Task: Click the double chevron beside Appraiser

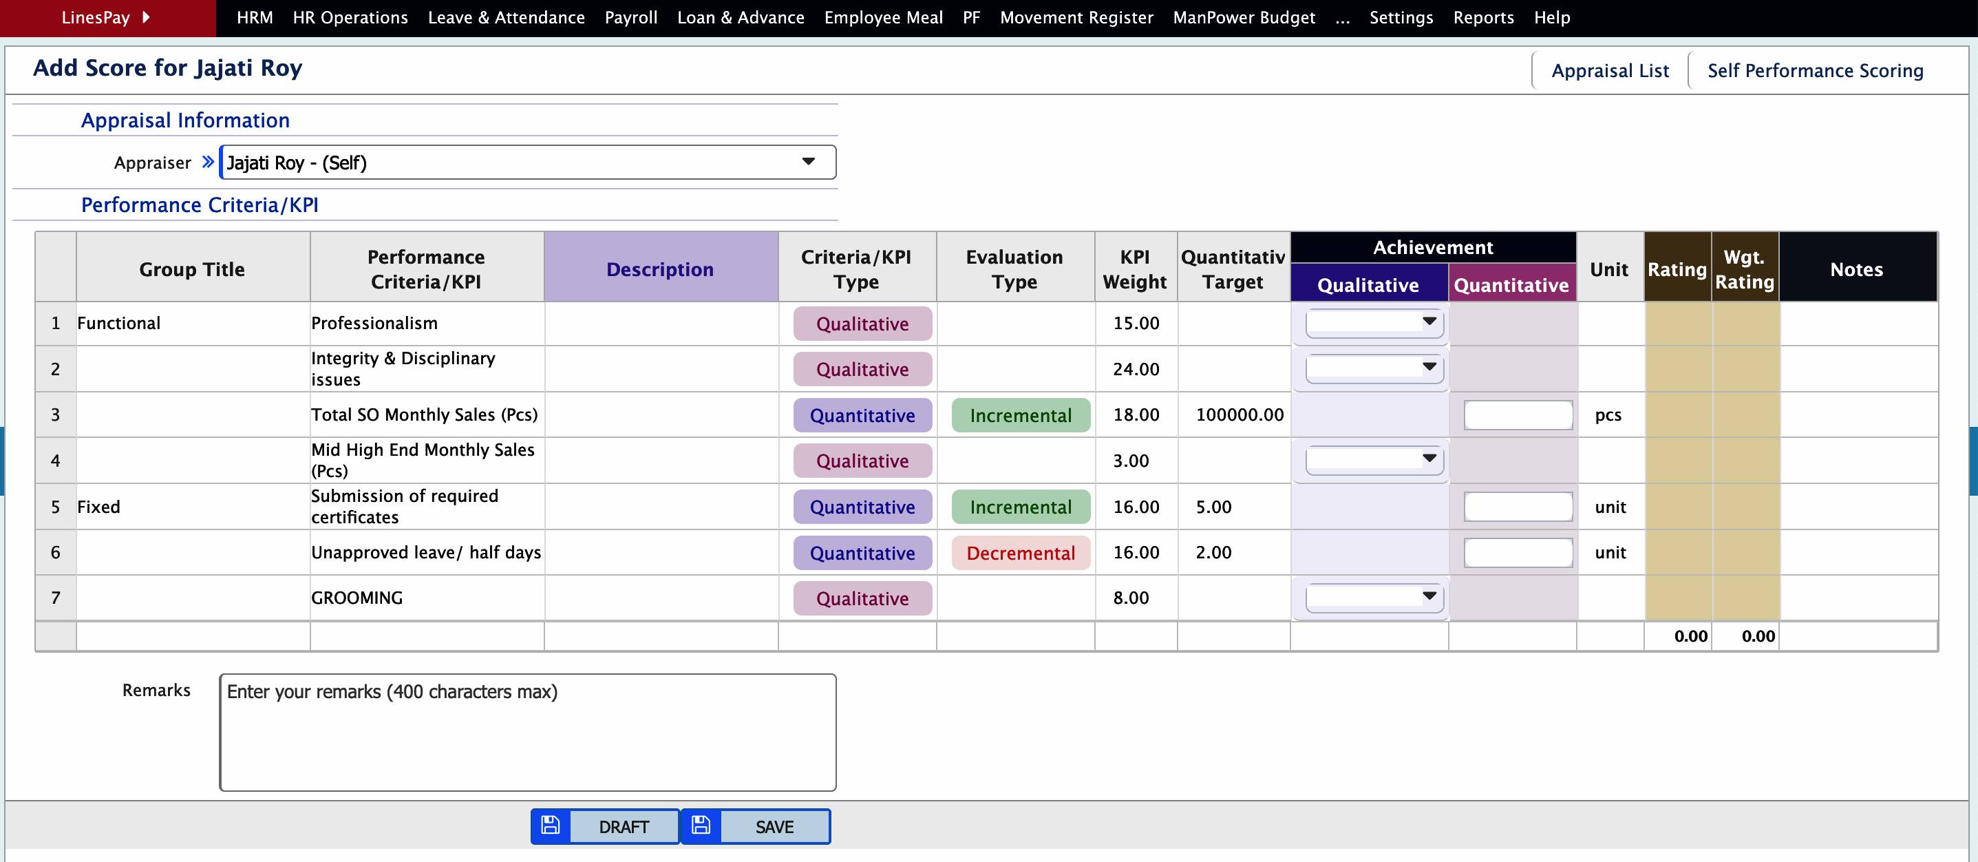Action: pos(207,162)
